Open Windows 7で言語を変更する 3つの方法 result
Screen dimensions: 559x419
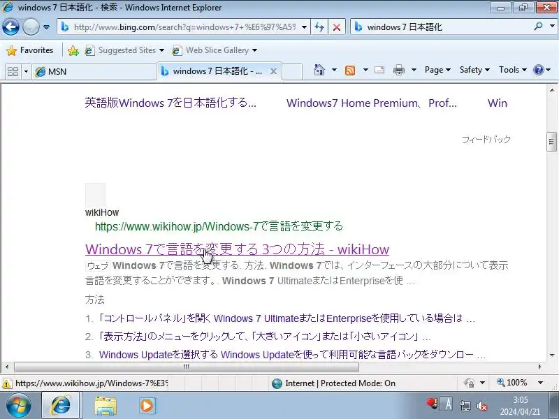click(x=237, y=249)
